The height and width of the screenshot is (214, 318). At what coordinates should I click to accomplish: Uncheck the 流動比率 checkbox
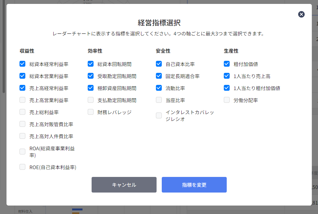tap(159, 88)
